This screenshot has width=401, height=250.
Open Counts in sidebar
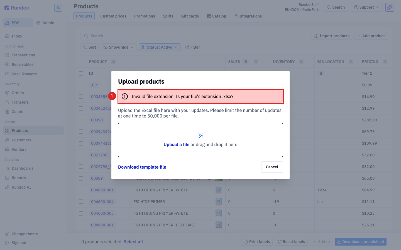point(33,112)
